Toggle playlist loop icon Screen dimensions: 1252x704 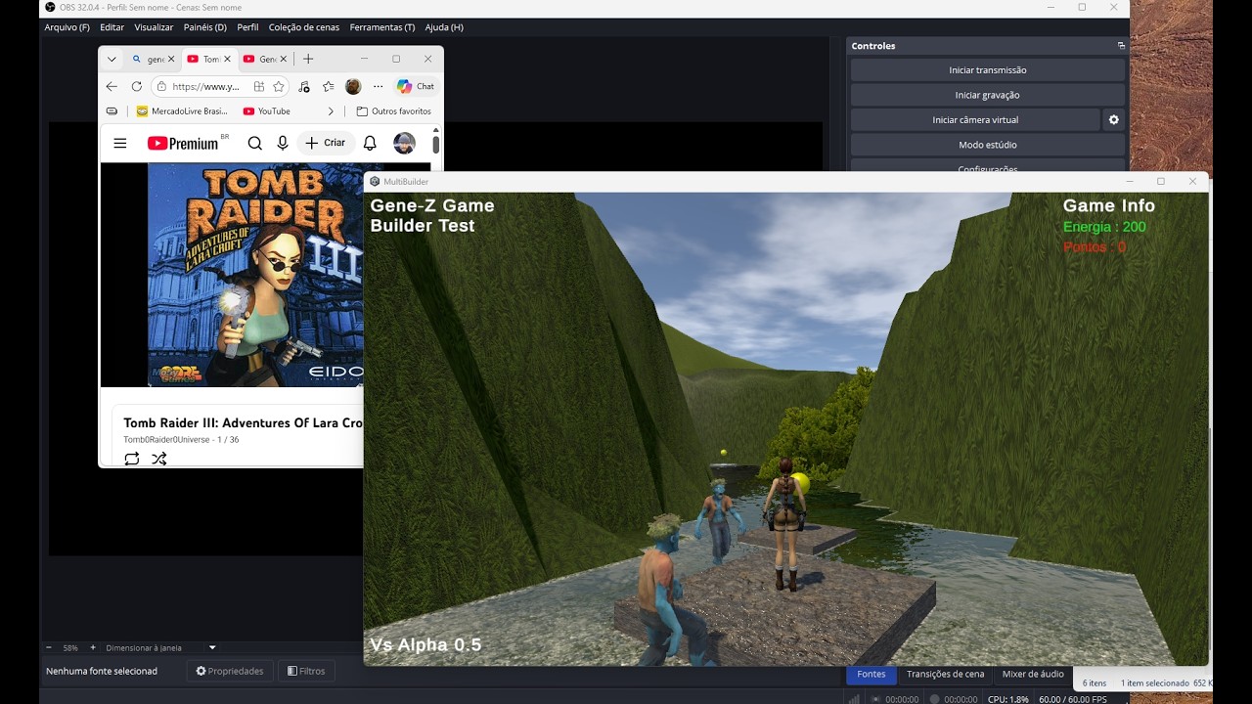click(x=132, y=458)
